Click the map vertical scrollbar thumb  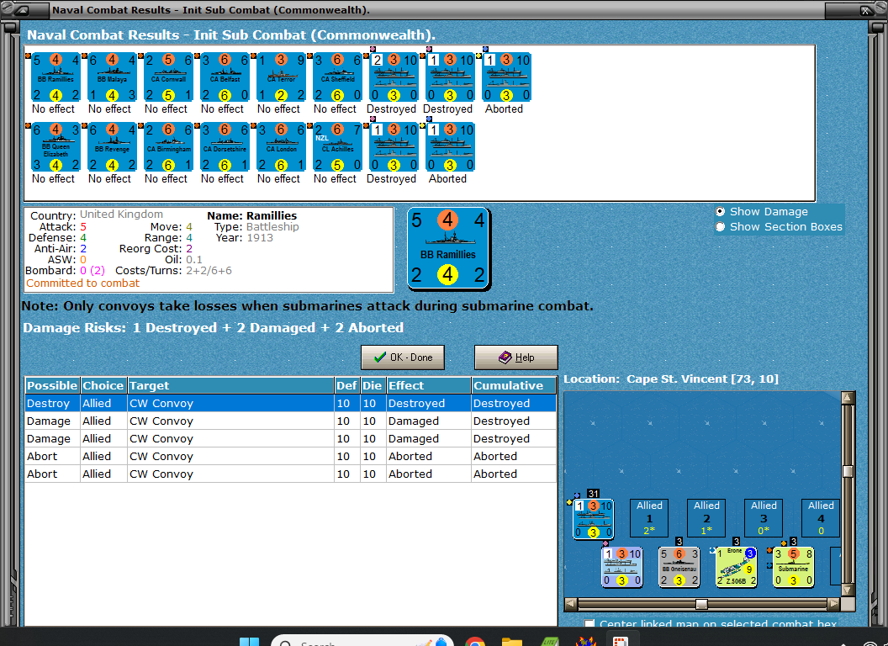point(848,471)
